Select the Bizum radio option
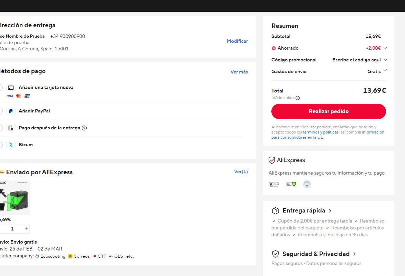Viewport: 405px width, 276px height. click(1, 145)
